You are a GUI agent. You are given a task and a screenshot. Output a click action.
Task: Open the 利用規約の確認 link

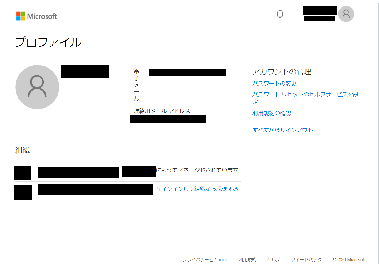(272, 113)
